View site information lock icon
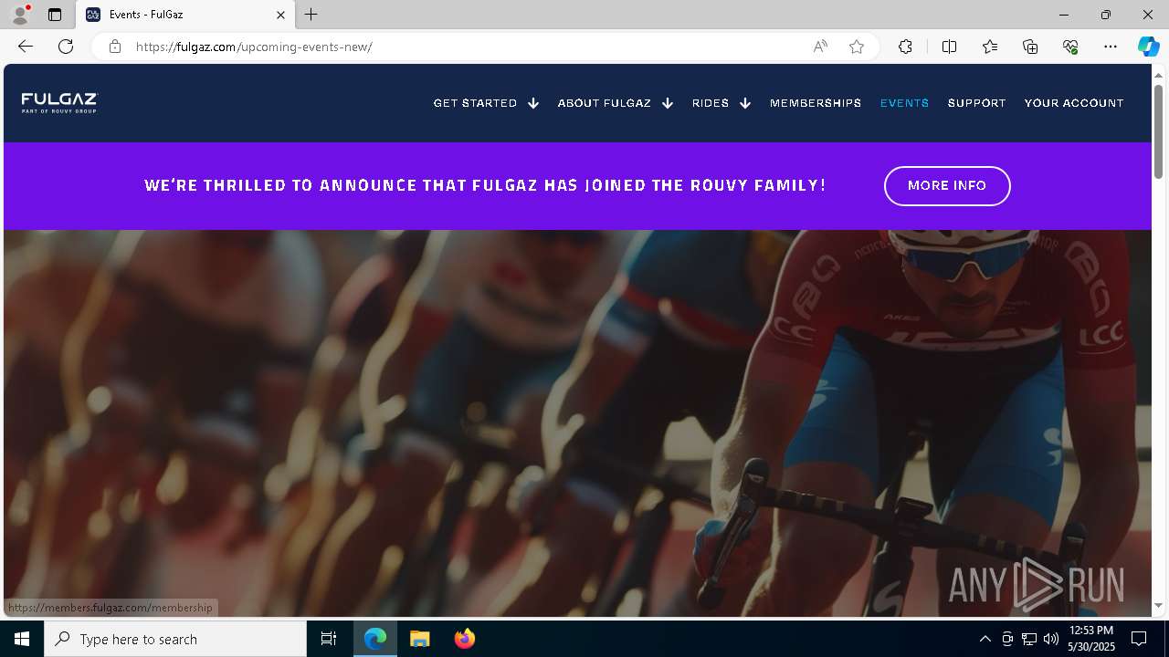This screenshot has width=1169, height=657. 114,47
